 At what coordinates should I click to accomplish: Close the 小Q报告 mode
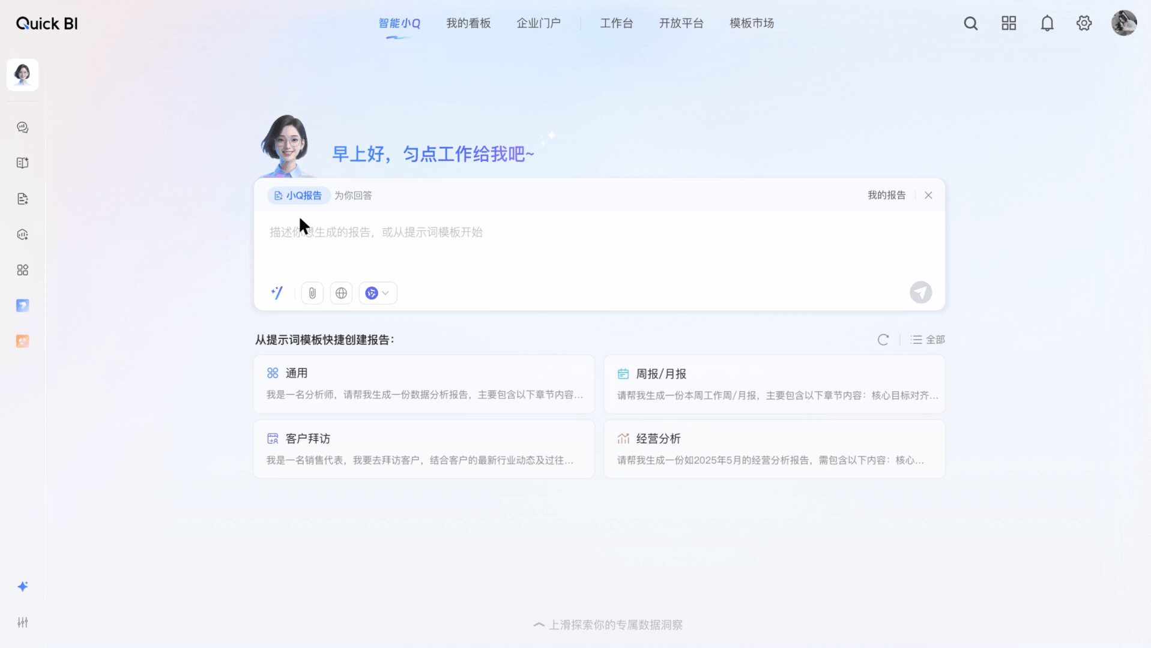coord(928,195)
